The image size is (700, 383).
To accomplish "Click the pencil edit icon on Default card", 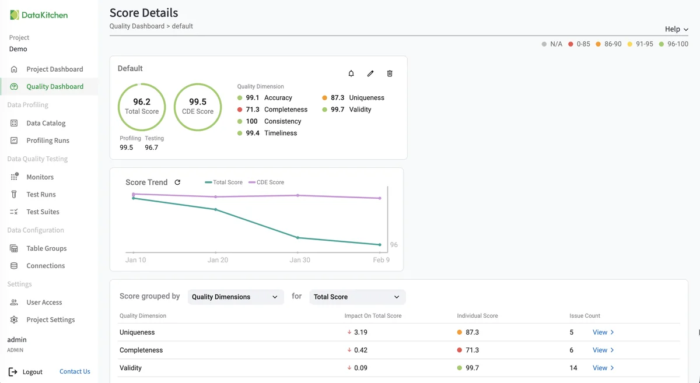I will [370, 73].
